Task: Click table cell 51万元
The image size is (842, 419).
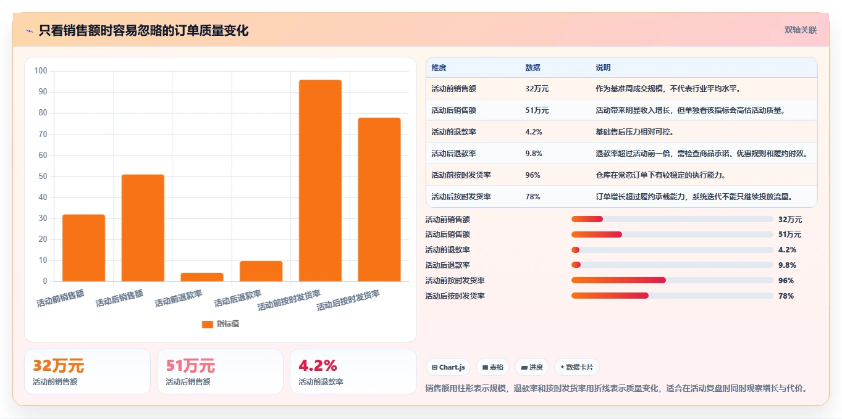Action: 537,110
